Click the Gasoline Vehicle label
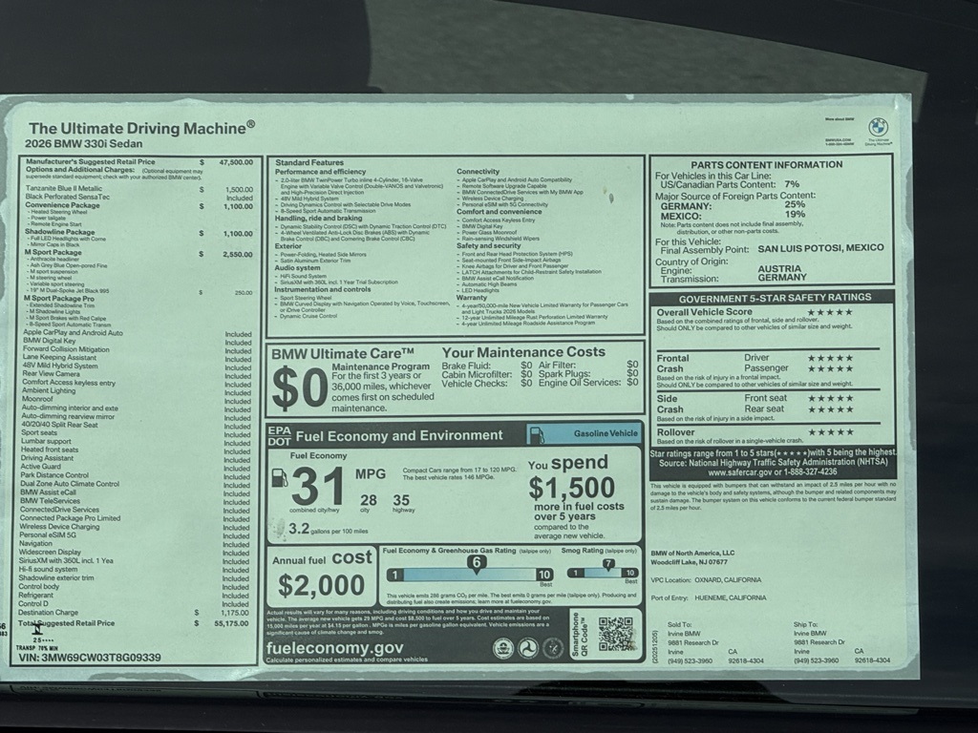The height and width of the screenshot is (733, 978). [606, 433]
